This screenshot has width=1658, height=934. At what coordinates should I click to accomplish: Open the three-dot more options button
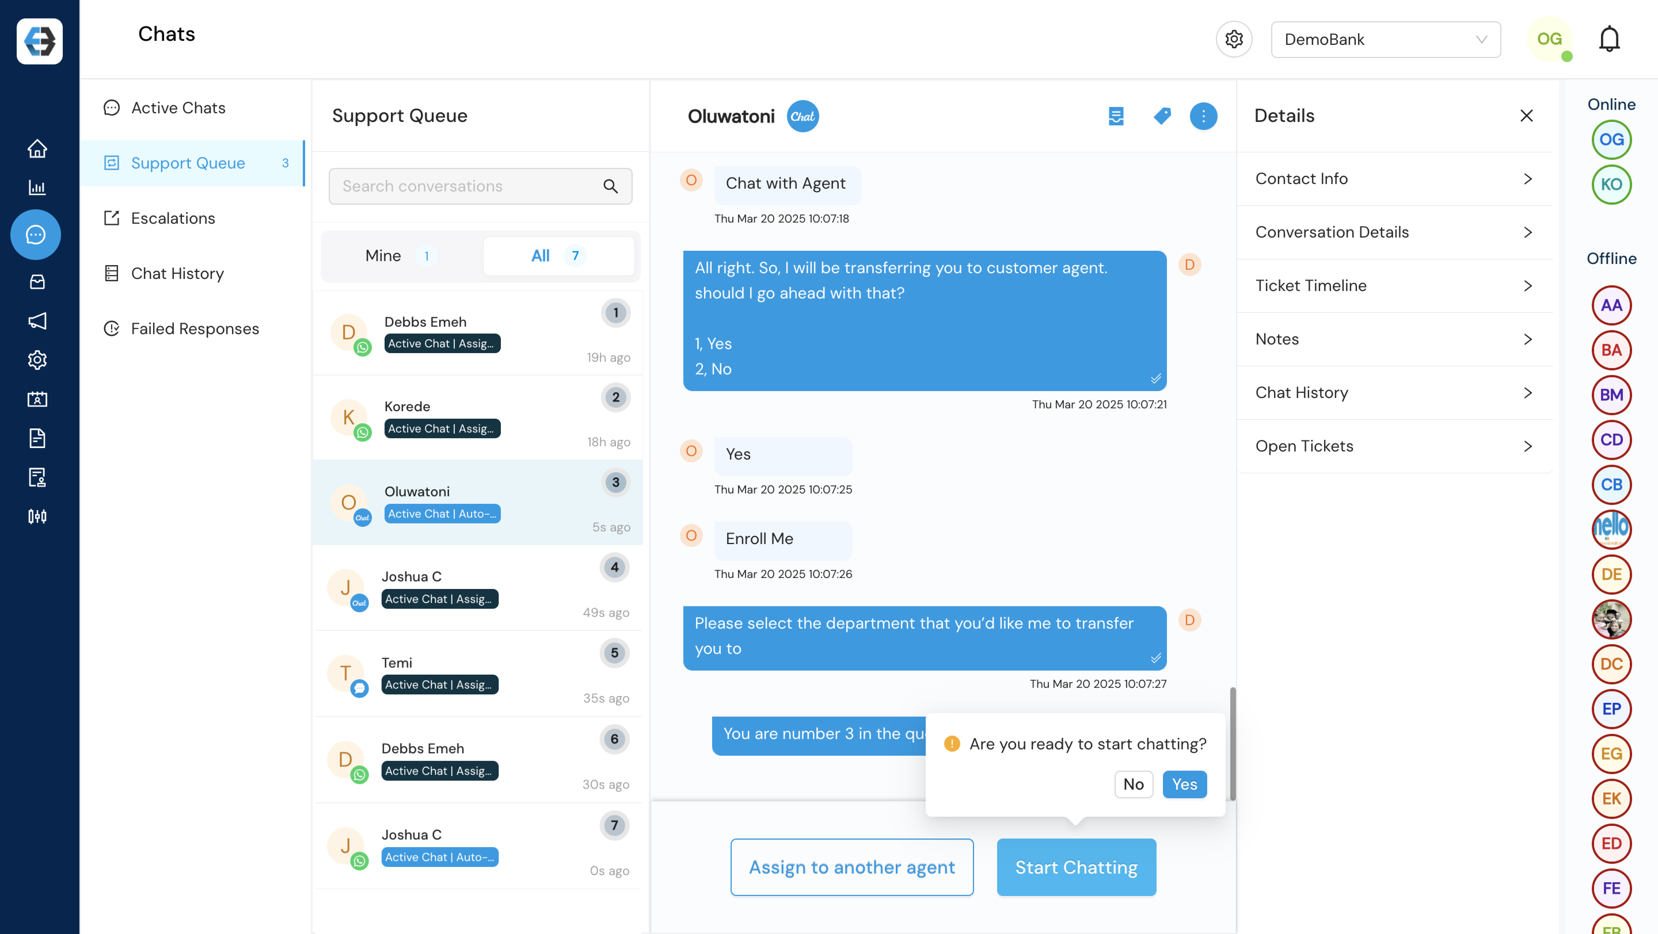coord(1203,116)
